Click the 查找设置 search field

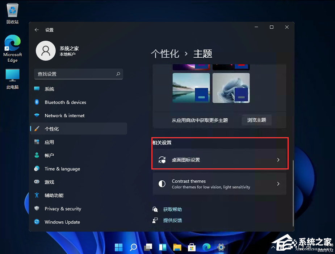tap(78, 74)
